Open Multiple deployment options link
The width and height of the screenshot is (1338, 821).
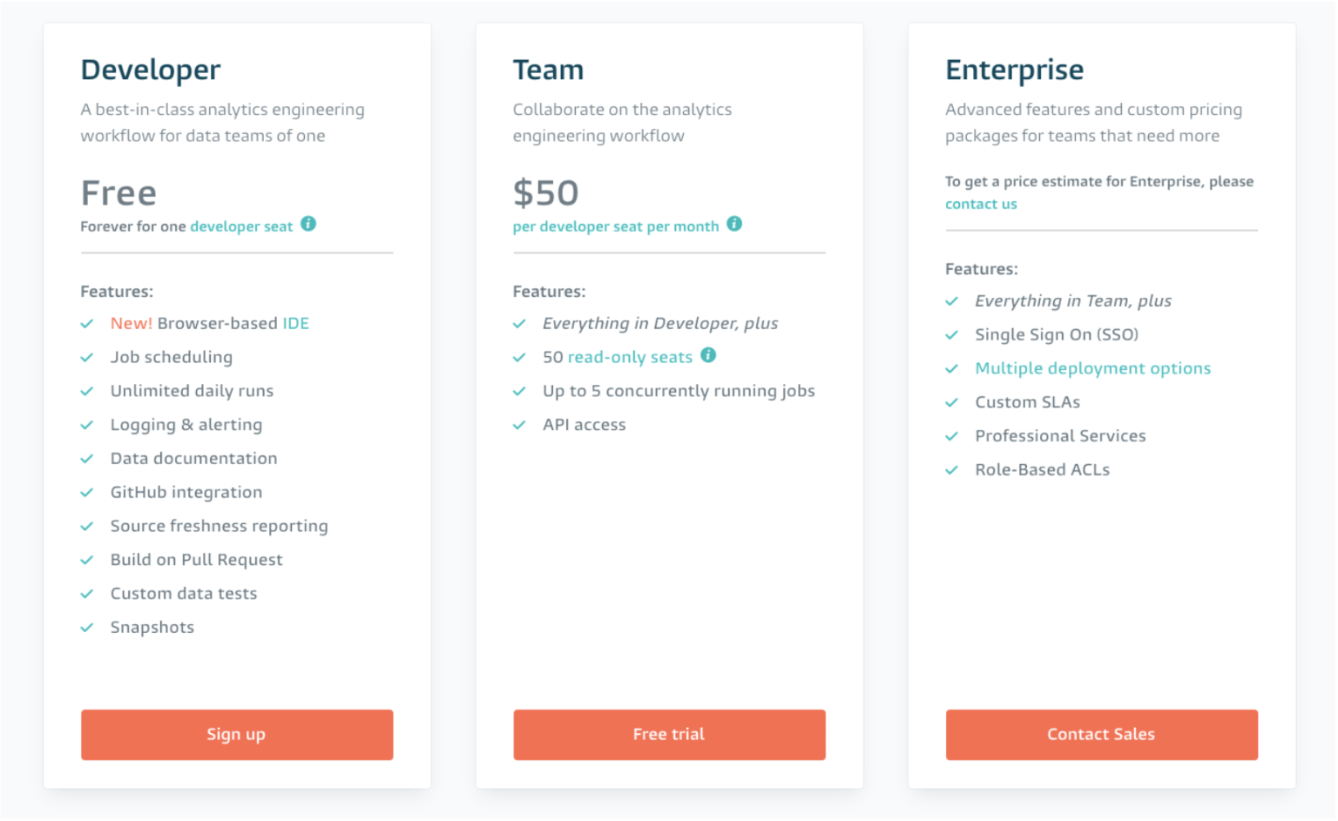[x=1092, y=368]
